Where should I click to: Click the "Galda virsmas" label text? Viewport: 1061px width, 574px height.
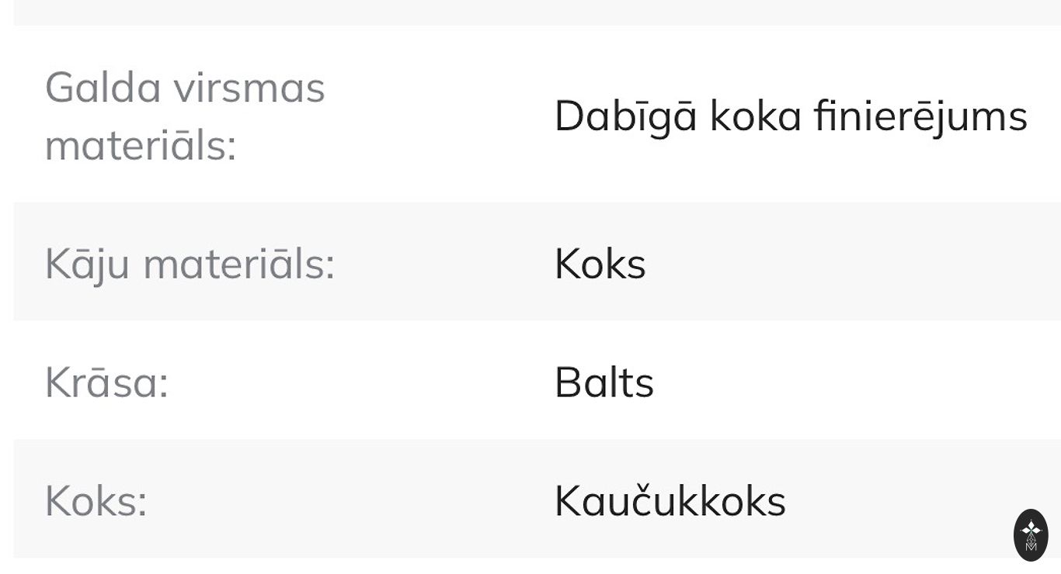(185, 87)
